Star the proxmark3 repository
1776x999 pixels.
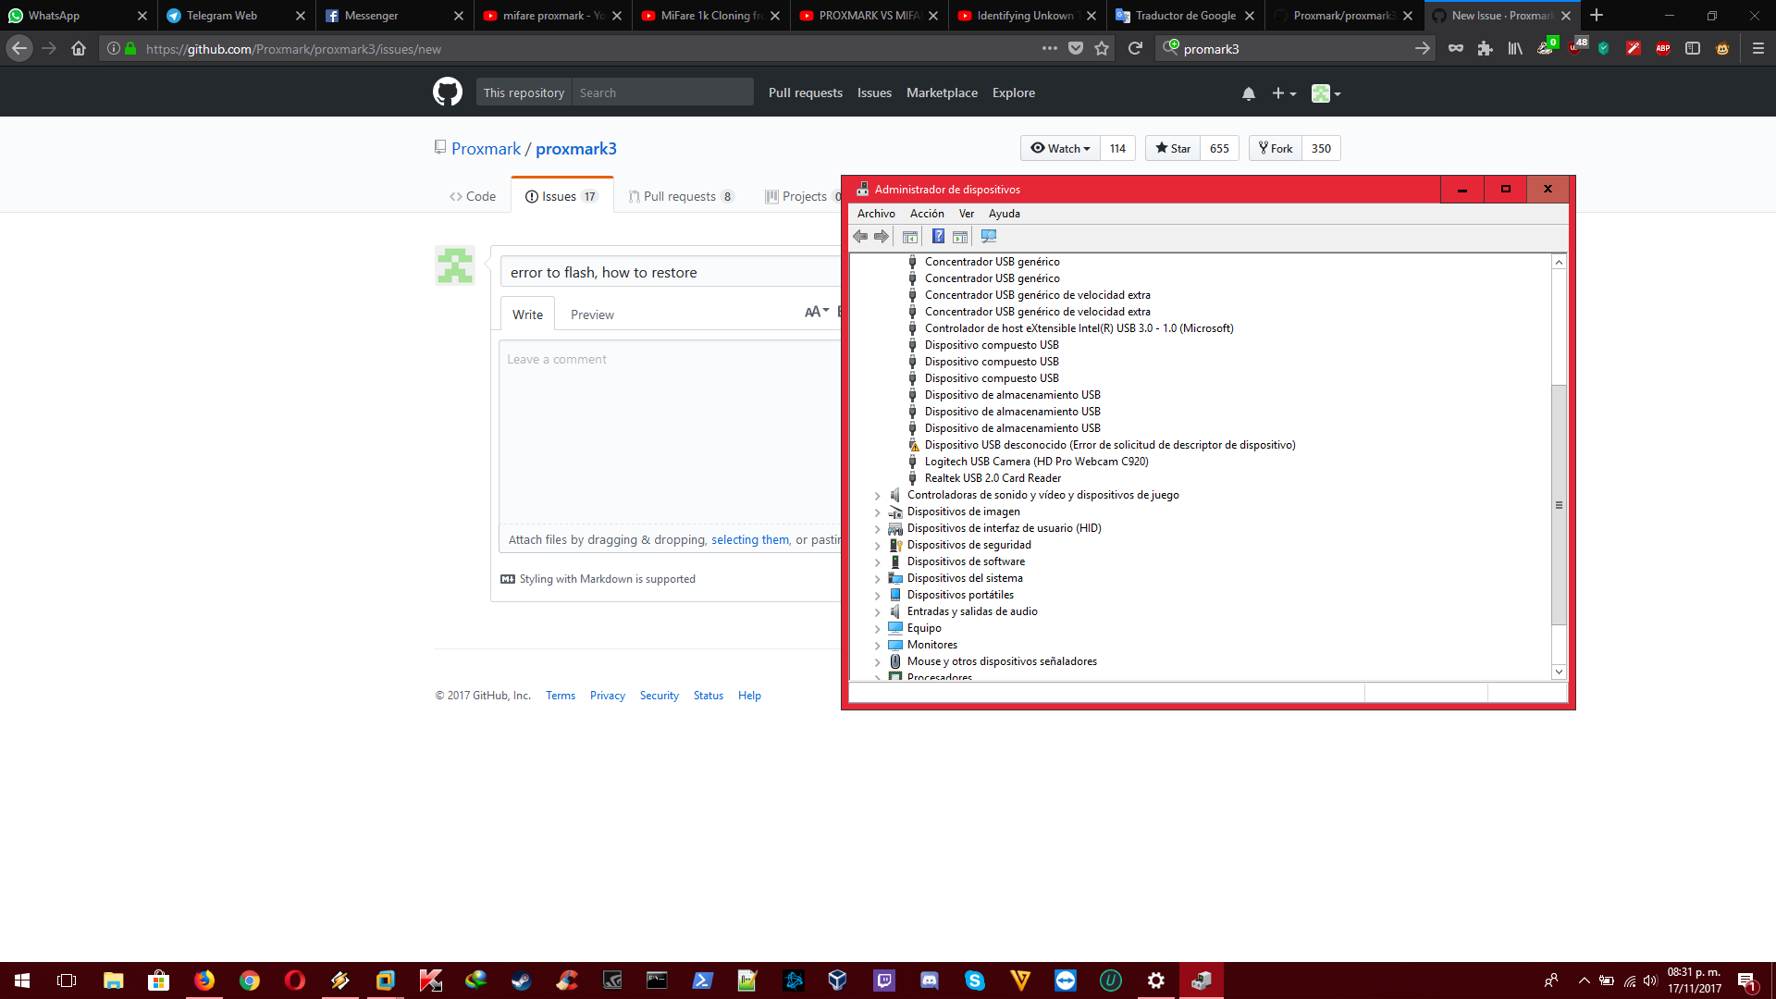[x=1172, y=148]
